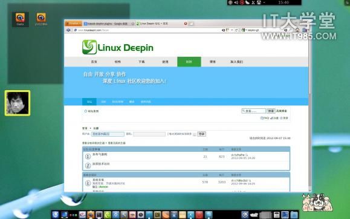Screen dimensions: 350x219
Task: Go to the browser home icon
Action: click(x=297, y=30)
